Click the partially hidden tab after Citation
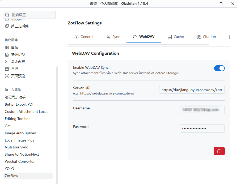Viewport: 237px width, 184px height. tap(230, 37)
